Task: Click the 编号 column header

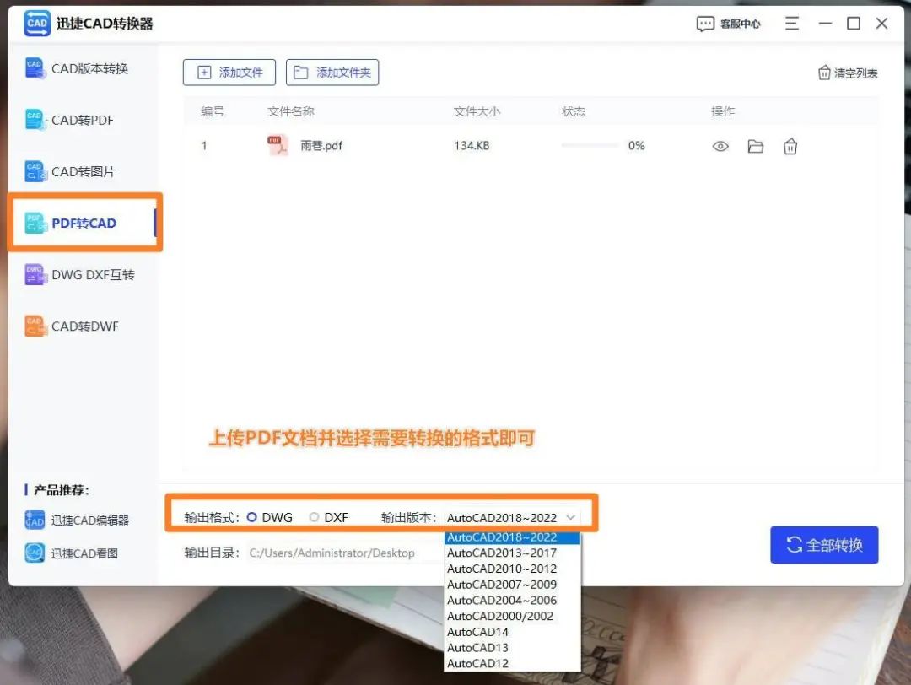Action: click(212, 111)
